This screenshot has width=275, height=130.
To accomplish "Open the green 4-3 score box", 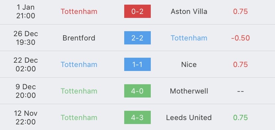I will pyautogui.click(x=137, y=117).
